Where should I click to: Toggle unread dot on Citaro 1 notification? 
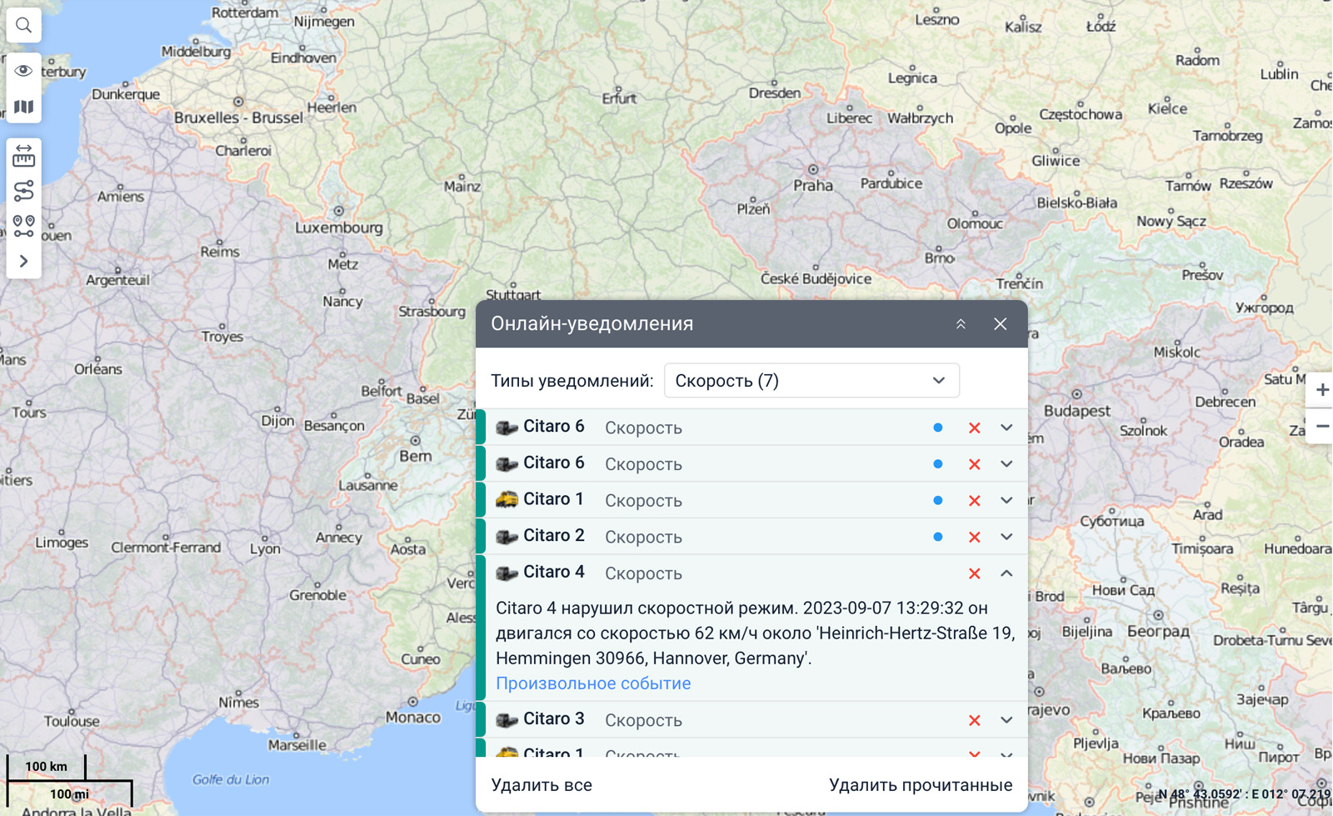pos(937,501)
